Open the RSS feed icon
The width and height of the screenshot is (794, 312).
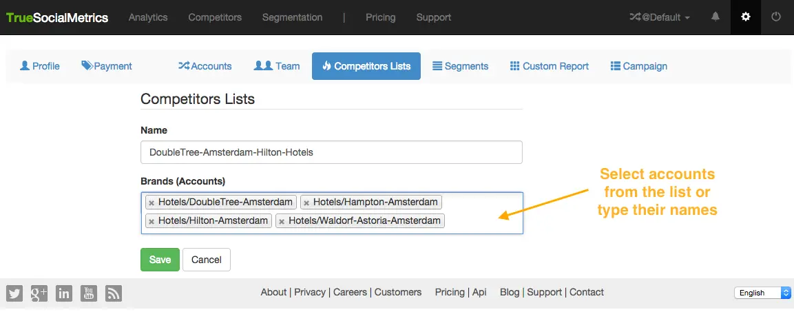click(114, 293)
